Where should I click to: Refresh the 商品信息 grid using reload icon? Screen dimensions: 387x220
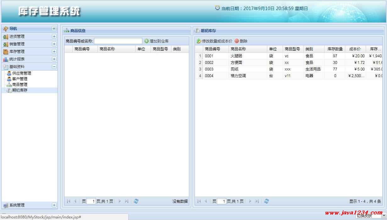point(136,201)
